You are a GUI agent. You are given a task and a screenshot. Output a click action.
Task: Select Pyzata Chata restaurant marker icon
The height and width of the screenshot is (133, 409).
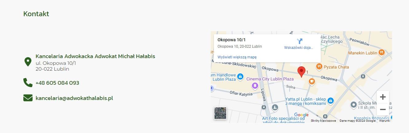319,66
